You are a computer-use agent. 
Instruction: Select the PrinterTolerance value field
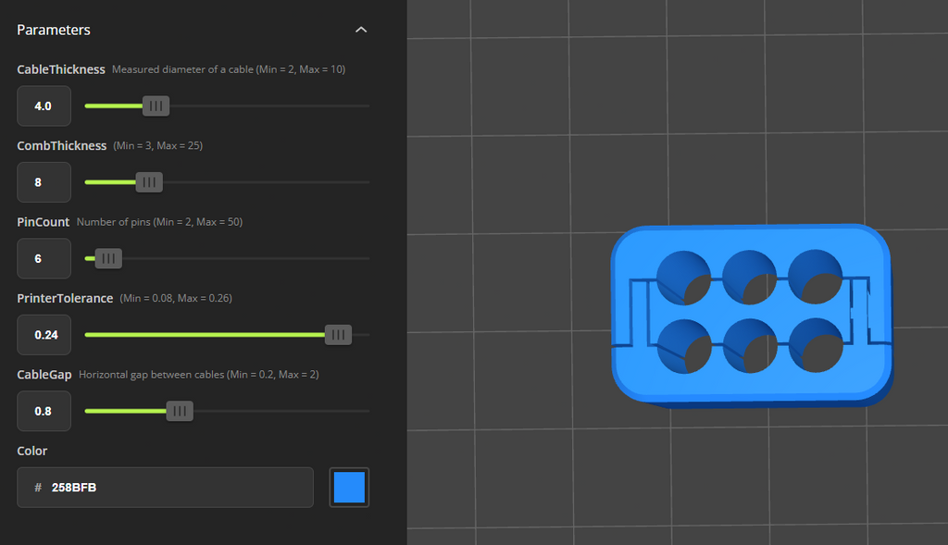tap(44, 334)
